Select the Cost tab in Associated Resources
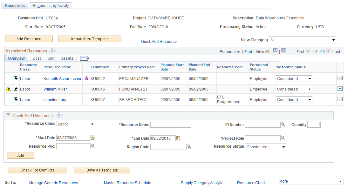 (x=37, y=58)
